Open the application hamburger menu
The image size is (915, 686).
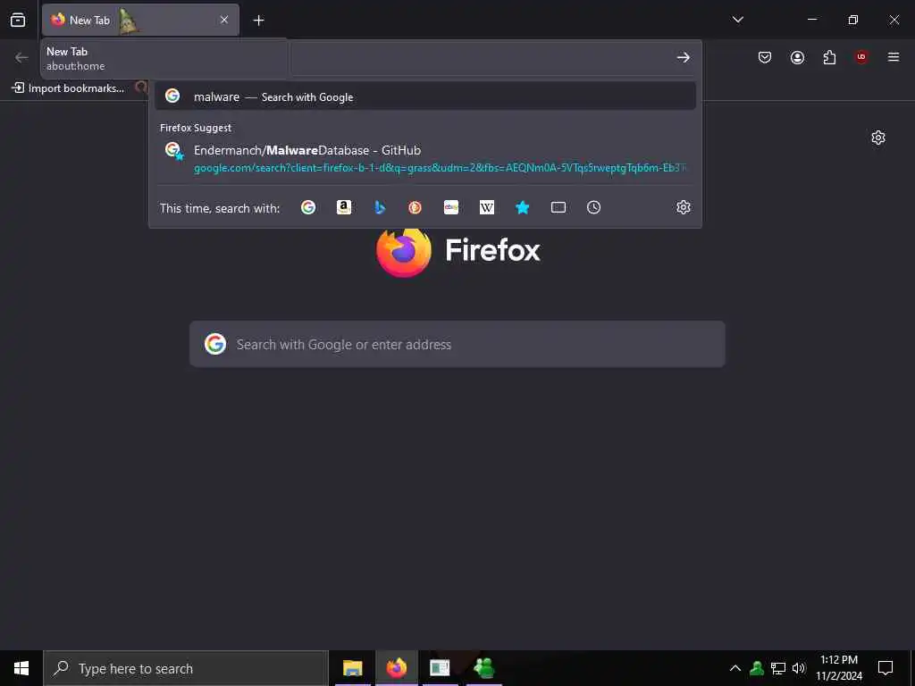coord(894,57)
